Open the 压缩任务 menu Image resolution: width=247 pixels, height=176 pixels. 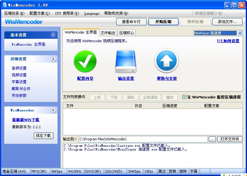(14, 13)
